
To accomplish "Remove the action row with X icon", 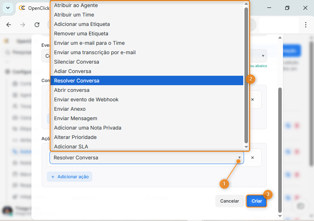I will tap(252, 157).
